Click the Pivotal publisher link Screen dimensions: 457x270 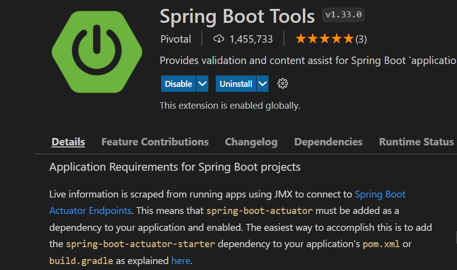point(176,39)
